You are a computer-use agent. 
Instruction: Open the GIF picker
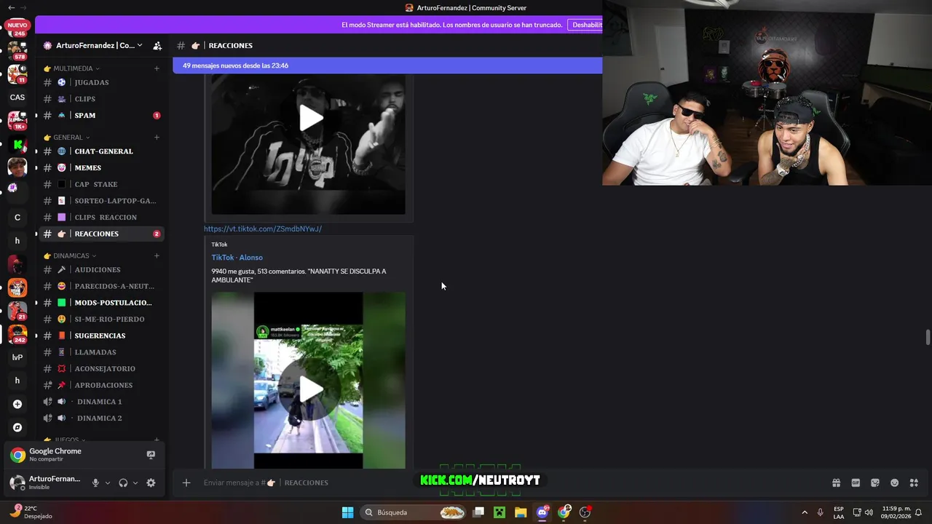[856, 483]
